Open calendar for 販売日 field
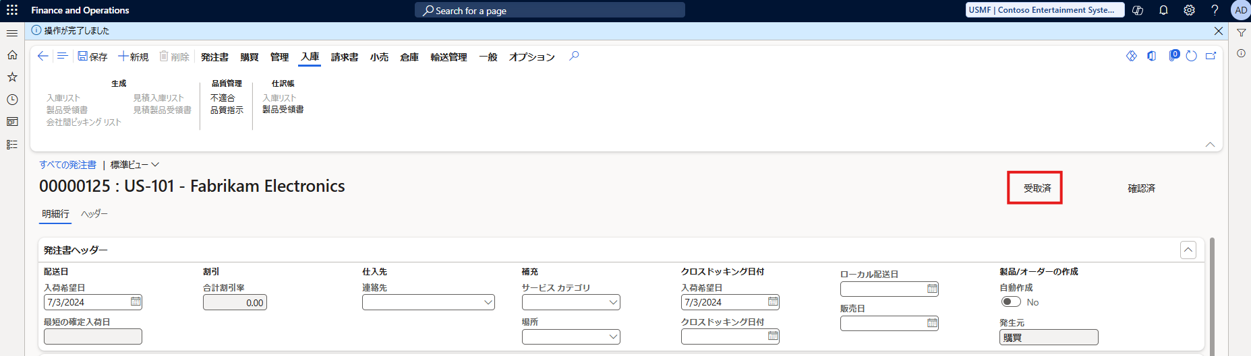 932,323
